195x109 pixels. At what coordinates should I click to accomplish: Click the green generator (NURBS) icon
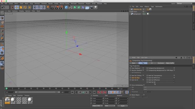click(75, 7)
